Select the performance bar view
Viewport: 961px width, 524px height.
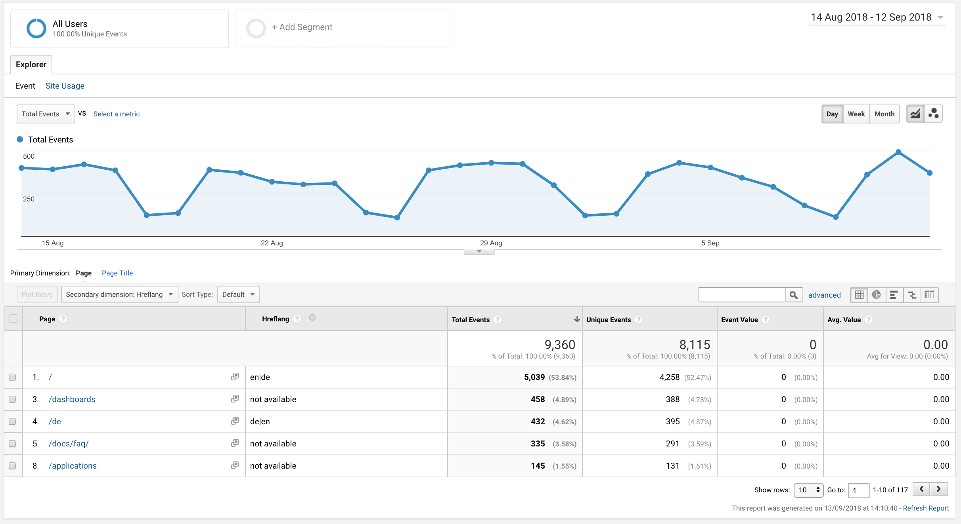894,295
